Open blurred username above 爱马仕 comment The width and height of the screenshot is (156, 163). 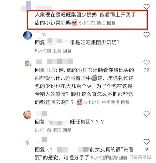click(x=55, y=61)
